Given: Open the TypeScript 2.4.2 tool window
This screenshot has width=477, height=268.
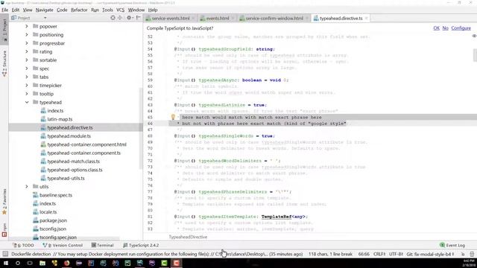Looking at the screenshot, I should coord(141,245).
